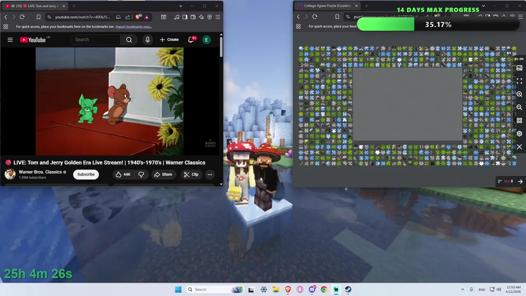Click the arrow next to puzzle counter
Image resolution: width=526 pixels, height=296 pixels.
coord(520,181)
